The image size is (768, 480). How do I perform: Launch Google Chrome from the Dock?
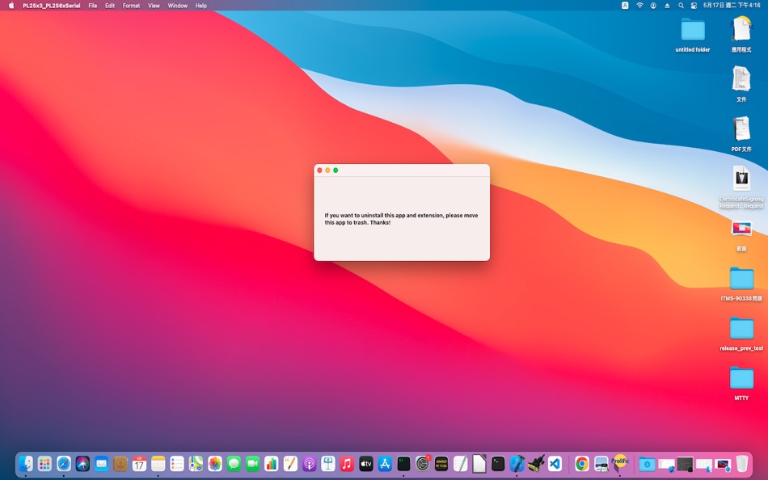582,463
